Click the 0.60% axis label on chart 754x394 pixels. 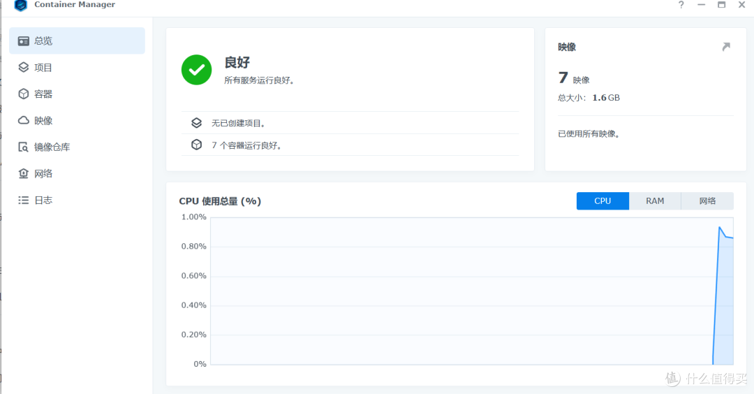[x=194, y=276]
